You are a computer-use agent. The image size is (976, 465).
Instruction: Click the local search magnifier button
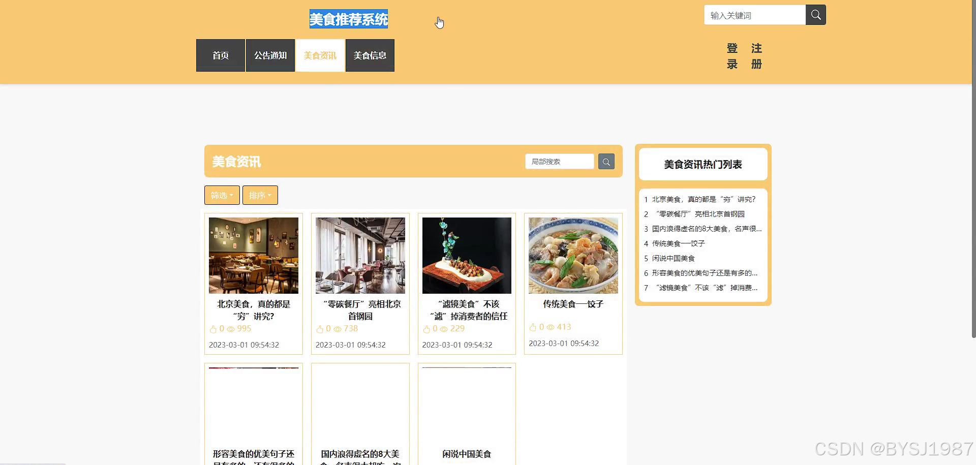tap(606, 162)
